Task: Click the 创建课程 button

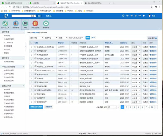Action: (152, 38)
